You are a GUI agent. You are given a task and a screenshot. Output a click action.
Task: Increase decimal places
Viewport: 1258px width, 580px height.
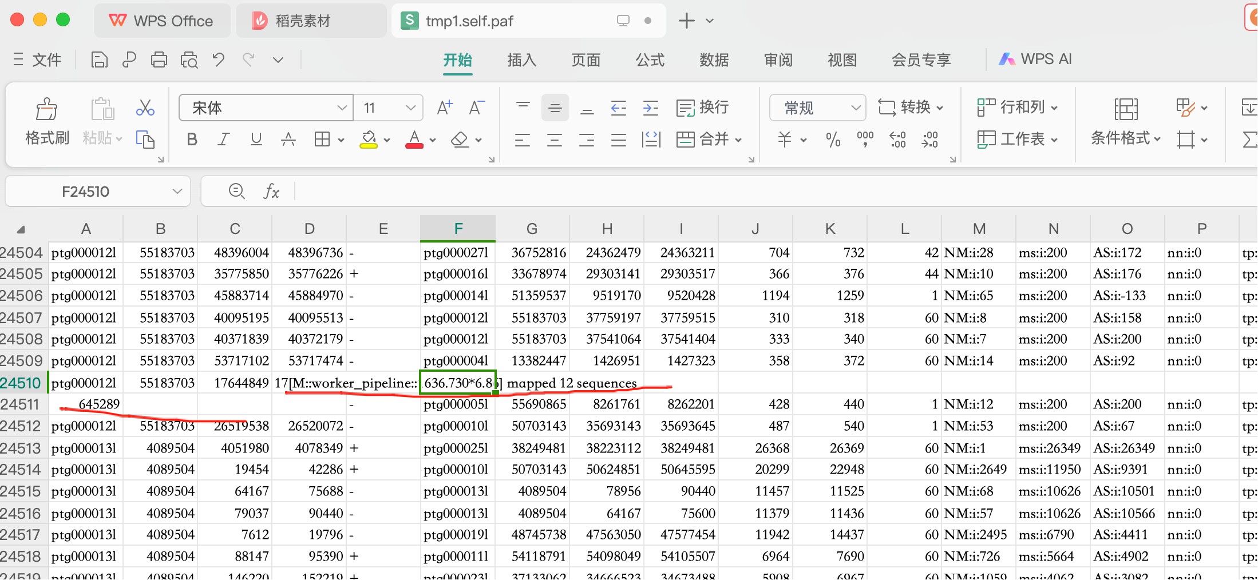(897, 140)
